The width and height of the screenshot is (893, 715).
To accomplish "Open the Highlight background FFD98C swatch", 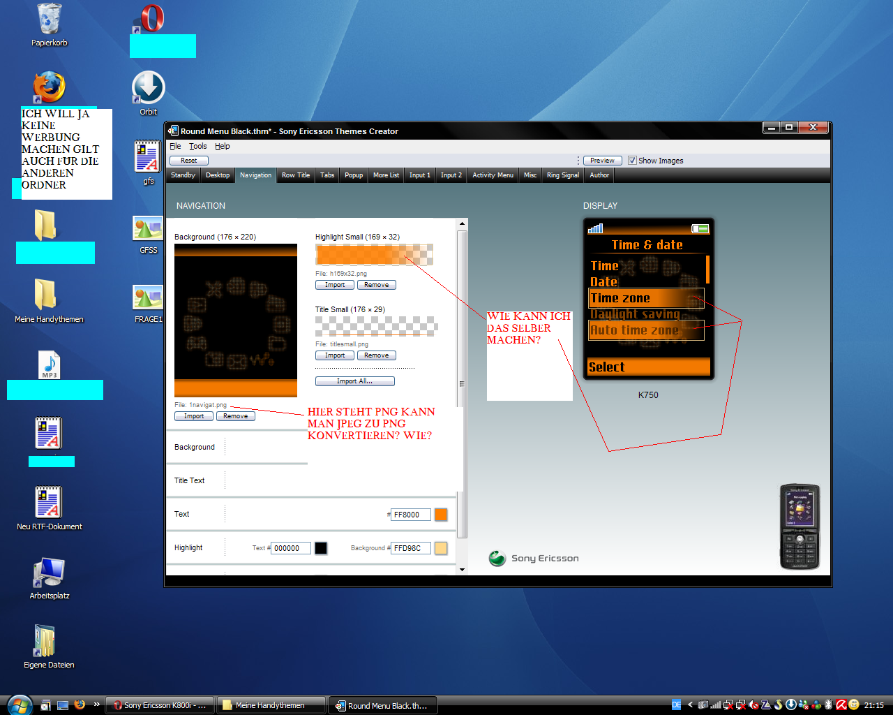I will pyautogui.click(x=441, y=548).
